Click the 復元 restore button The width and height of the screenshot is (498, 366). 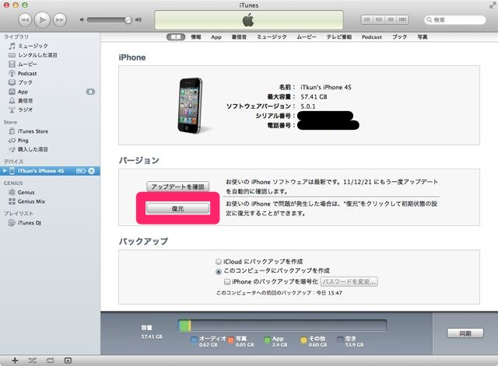[178, 208]
